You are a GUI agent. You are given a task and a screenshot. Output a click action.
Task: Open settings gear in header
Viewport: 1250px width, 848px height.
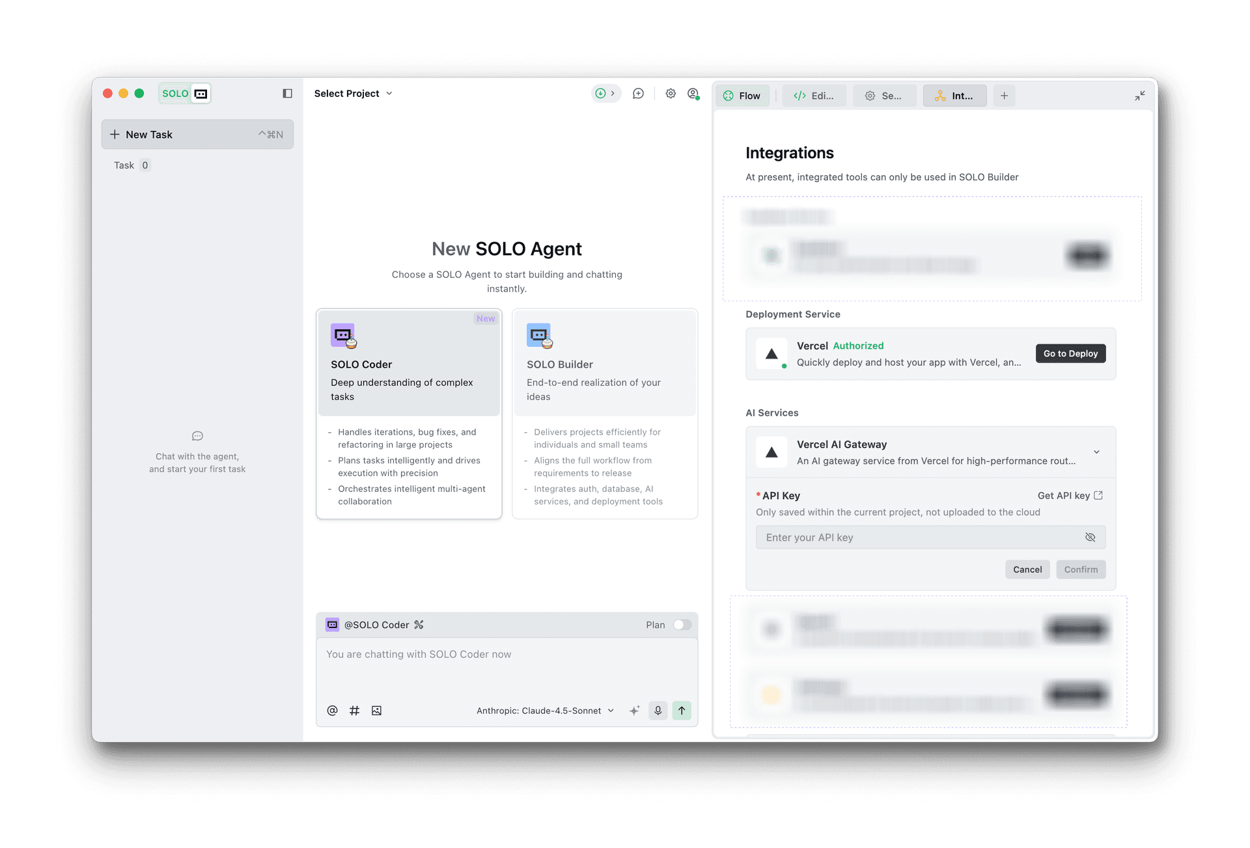tap(671, 94)
